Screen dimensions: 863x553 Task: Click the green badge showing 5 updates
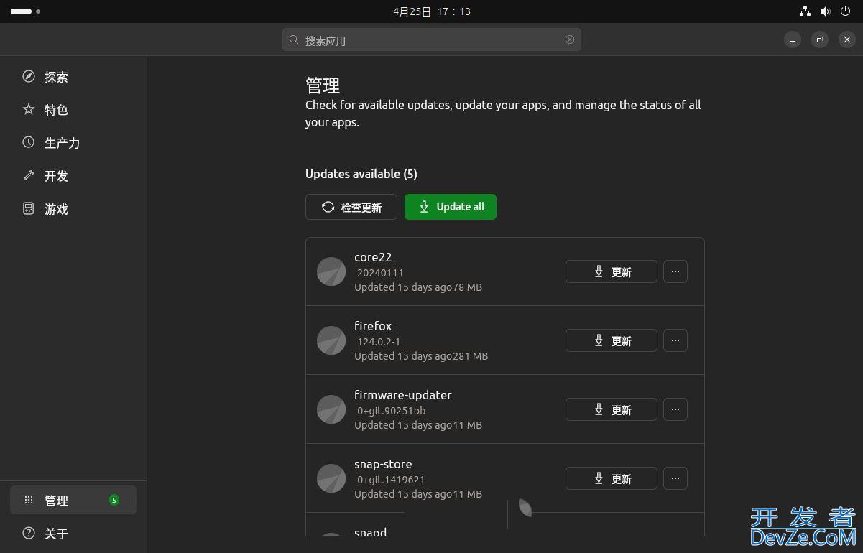pos(114,500)
